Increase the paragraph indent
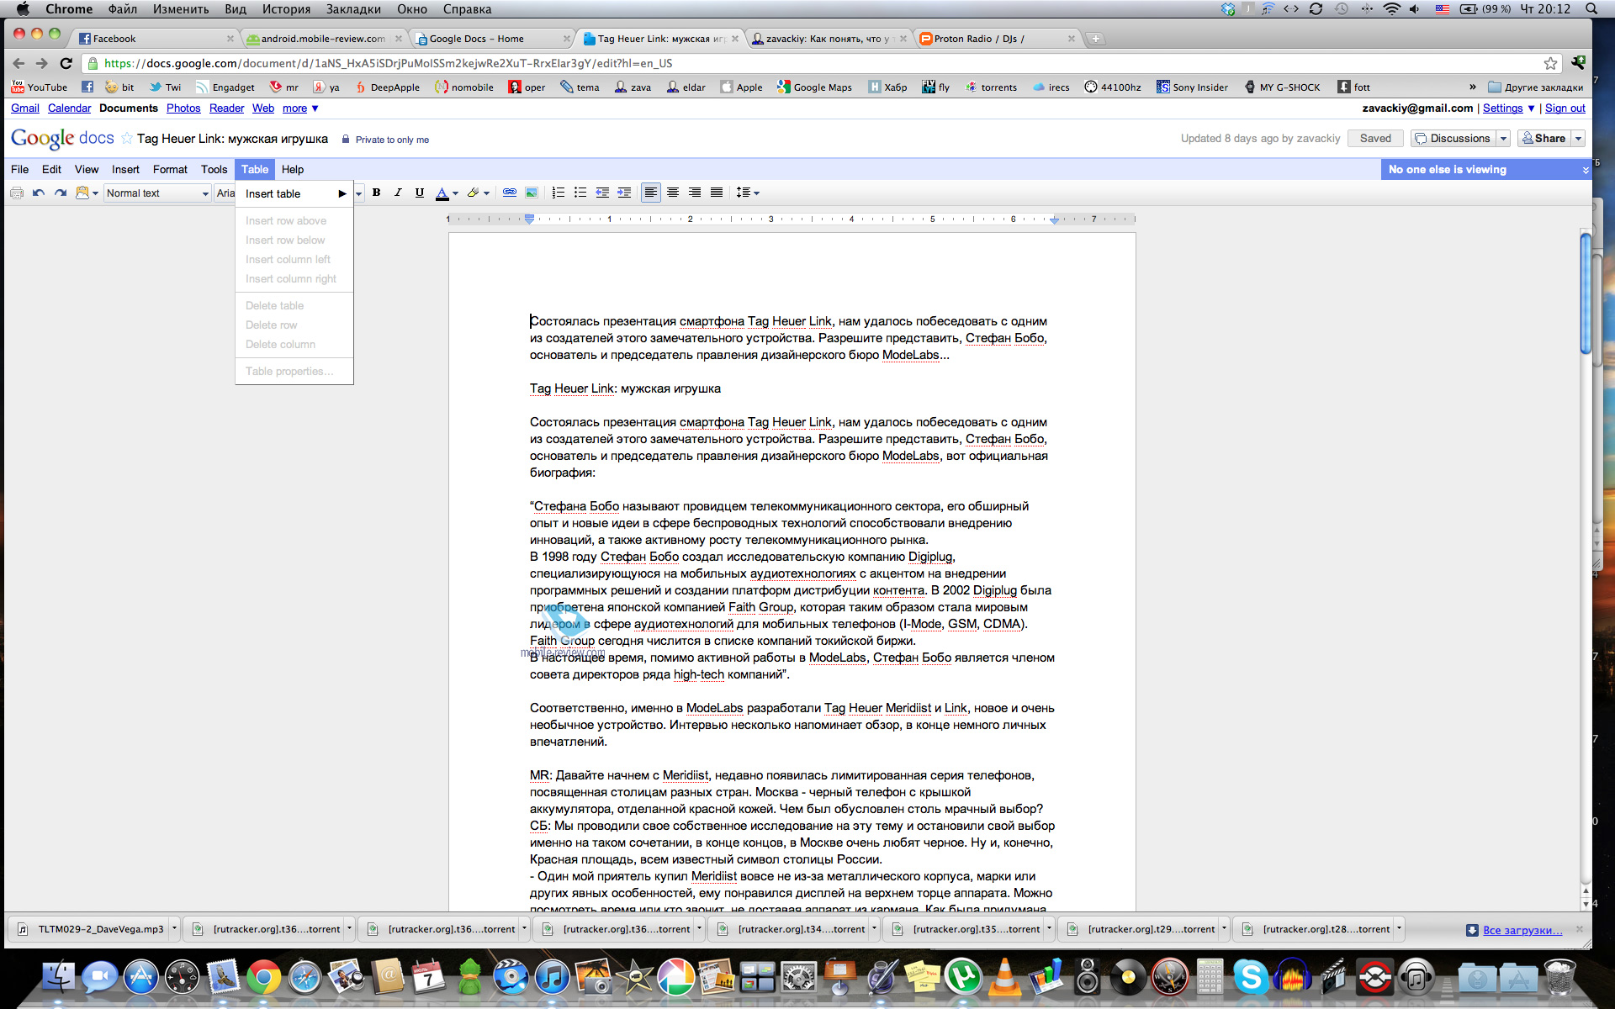This screenshot has height=1009, width=1615. point(624,193)
